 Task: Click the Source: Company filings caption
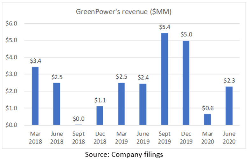click(124, 155)
